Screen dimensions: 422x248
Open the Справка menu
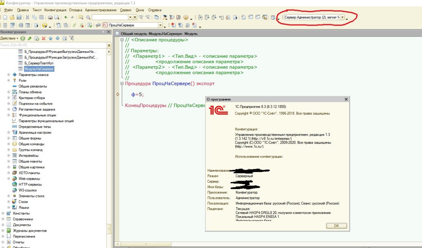point(155,10)
